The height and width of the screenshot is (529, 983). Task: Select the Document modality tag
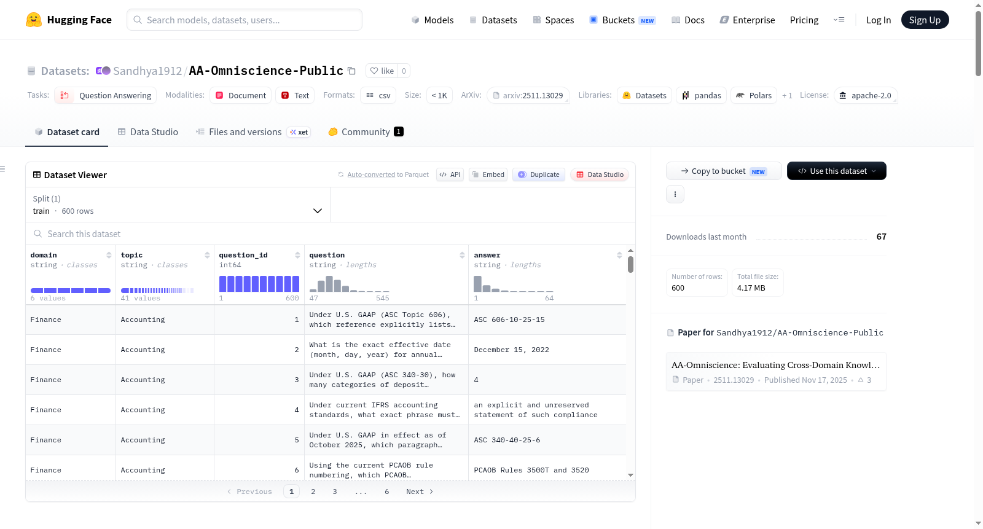[240, 95]
